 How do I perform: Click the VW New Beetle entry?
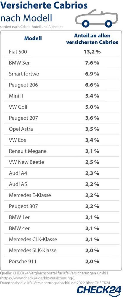click(26, 162)
